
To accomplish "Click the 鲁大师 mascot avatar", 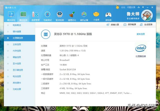I will (147, 15).
